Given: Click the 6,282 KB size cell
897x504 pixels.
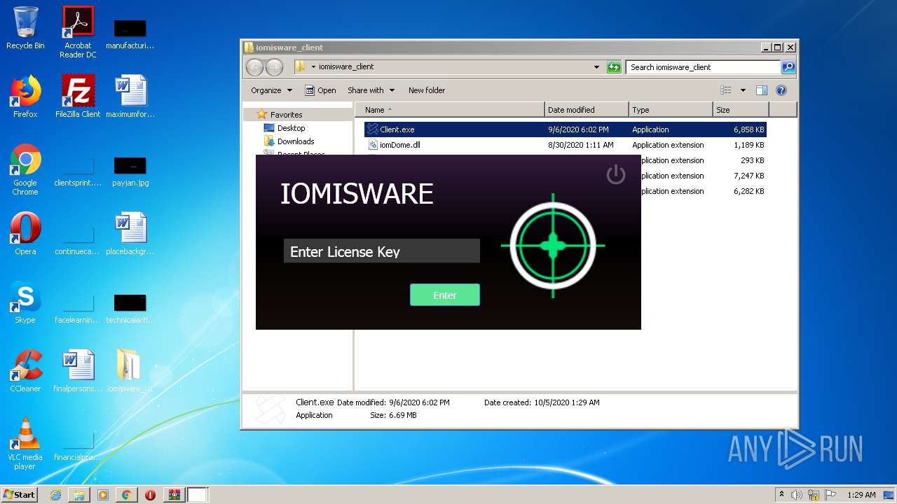Looking at the screenshot, I should 748,191.
